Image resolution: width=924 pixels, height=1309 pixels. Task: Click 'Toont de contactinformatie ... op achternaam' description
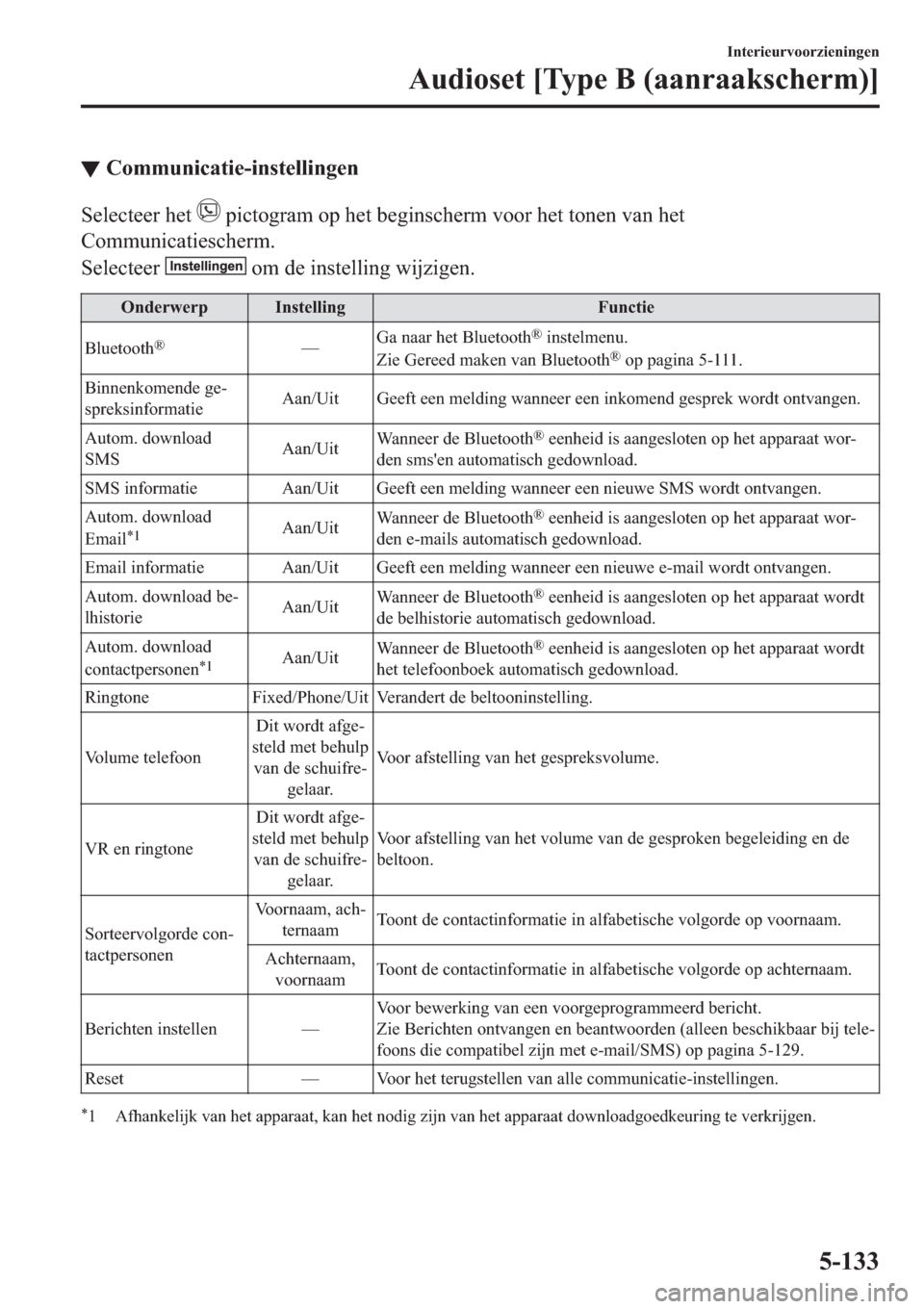[x=614, y=969]
